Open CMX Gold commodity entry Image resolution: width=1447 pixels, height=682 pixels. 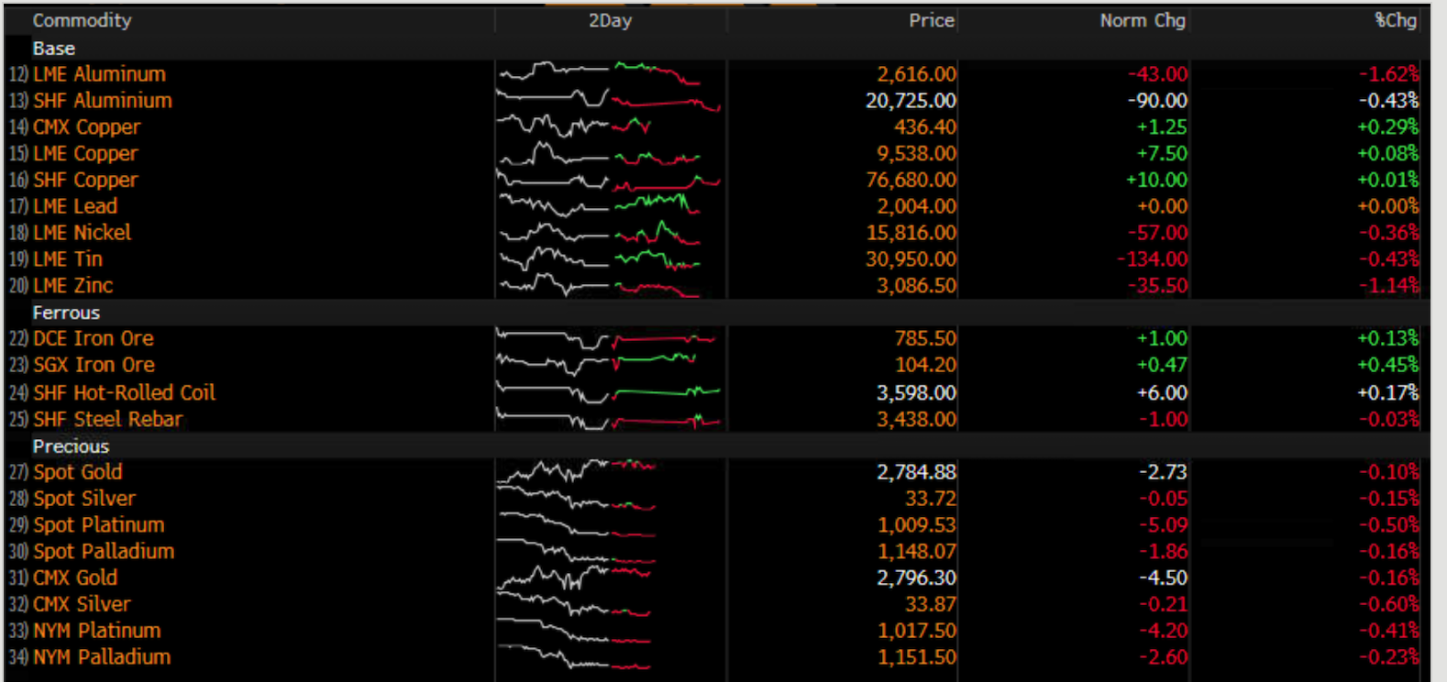point(75,578)
